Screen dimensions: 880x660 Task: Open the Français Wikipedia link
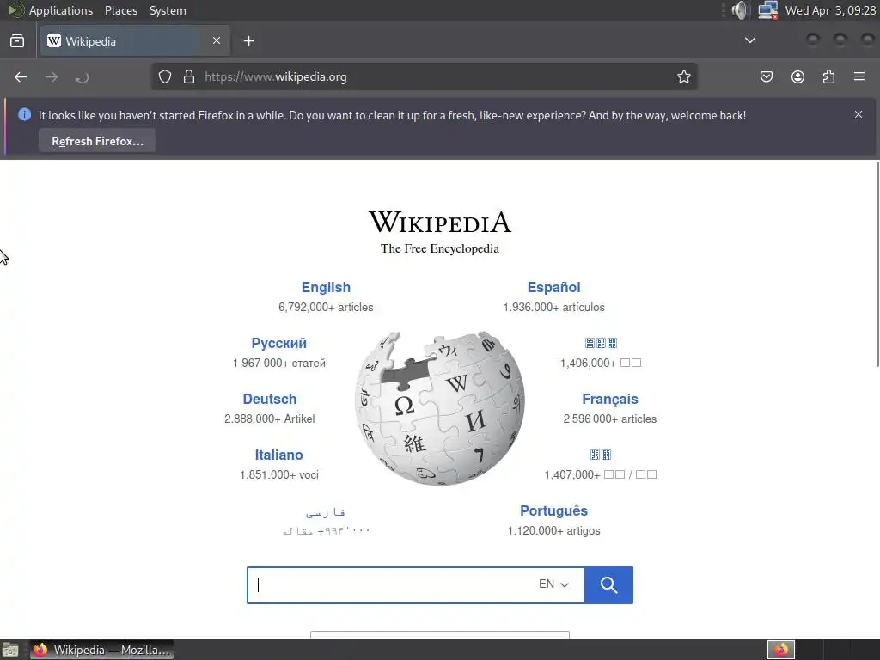[610, 399]
